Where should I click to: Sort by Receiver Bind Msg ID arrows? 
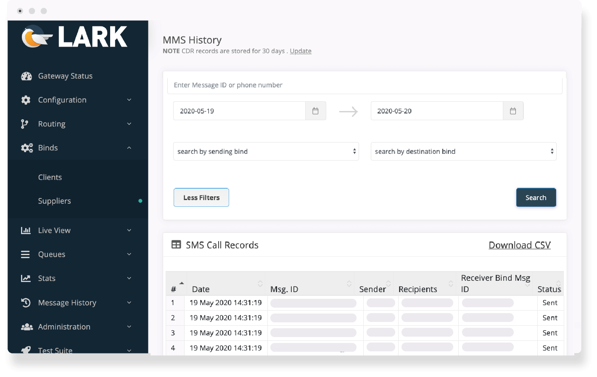pyautogui.click(x=528, y=284)
